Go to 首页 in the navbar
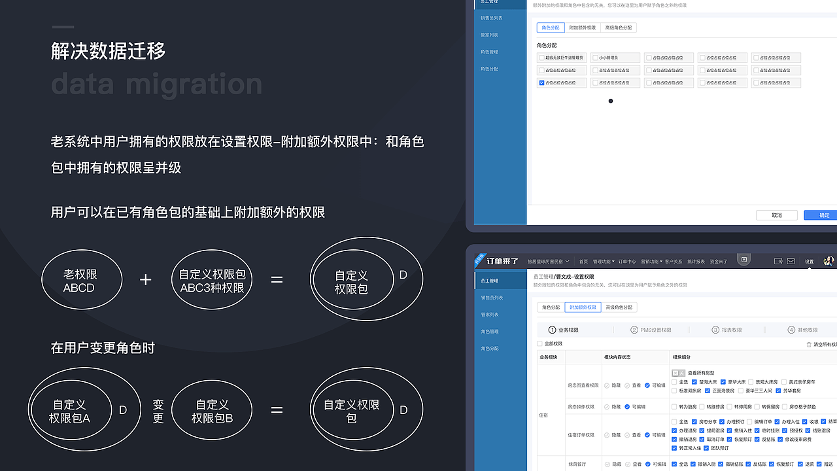Screen dimensions: 837x471 pos(583,261)
